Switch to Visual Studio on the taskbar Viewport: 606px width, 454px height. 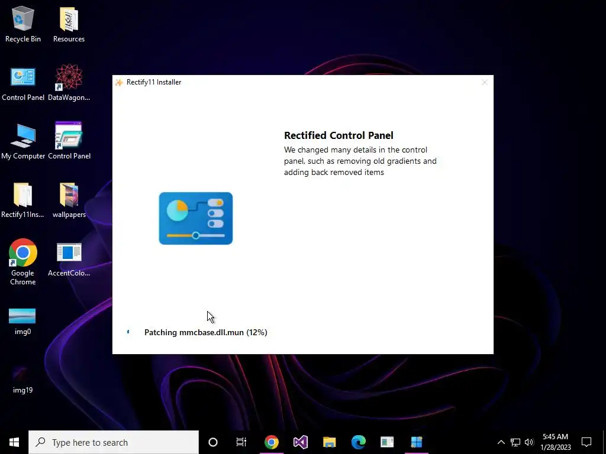(300, 442)
